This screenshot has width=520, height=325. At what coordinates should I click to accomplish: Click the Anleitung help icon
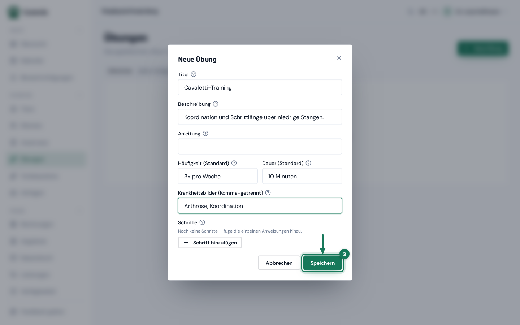pos(205,134)
